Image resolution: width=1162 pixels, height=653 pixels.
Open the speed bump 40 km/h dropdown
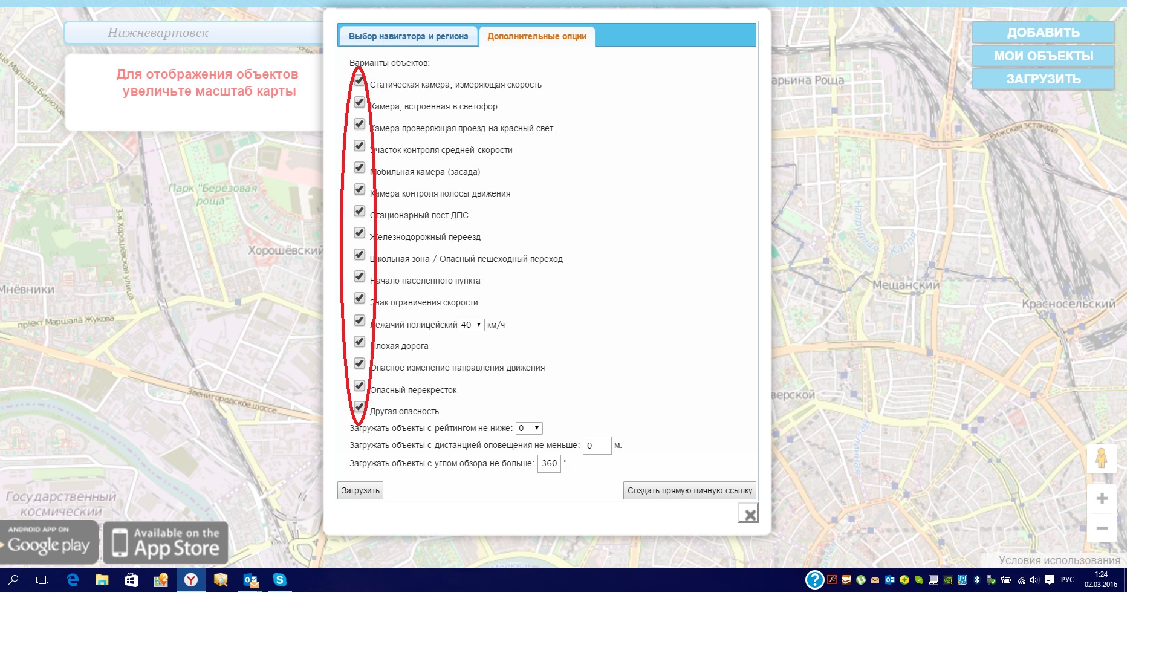471,325
